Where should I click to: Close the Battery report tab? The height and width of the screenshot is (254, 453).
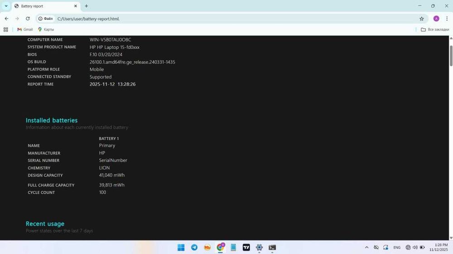pos(75,6)
